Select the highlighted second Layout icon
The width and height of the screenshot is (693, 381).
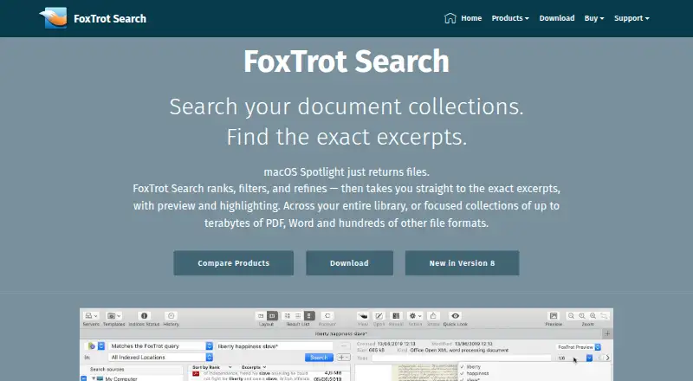point(272,315)
